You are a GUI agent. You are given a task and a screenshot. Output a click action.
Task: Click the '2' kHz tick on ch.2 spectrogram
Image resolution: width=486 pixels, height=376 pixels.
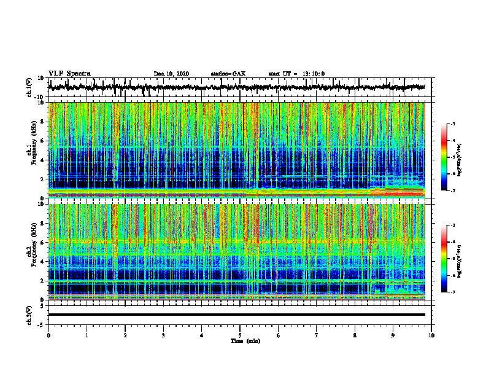[42, 281]
